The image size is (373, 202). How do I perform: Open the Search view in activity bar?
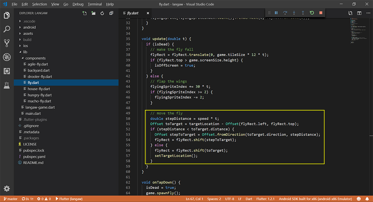click(7, 29)
